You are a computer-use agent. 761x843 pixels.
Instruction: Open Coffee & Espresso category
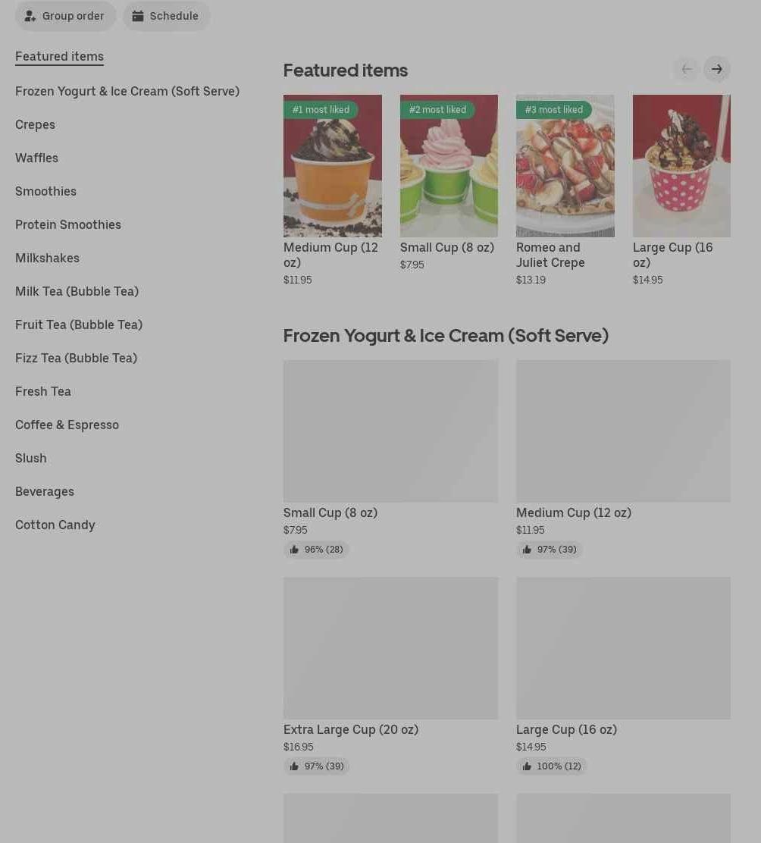pos(67,425)
